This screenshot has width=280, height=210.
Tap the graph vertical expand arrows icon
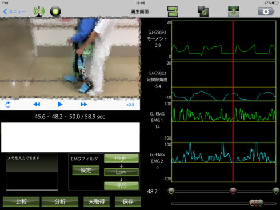tap(234, 11)
